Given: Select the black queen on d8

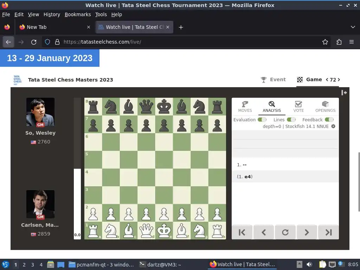Looking at the screenshot, I should click(146, 107).
